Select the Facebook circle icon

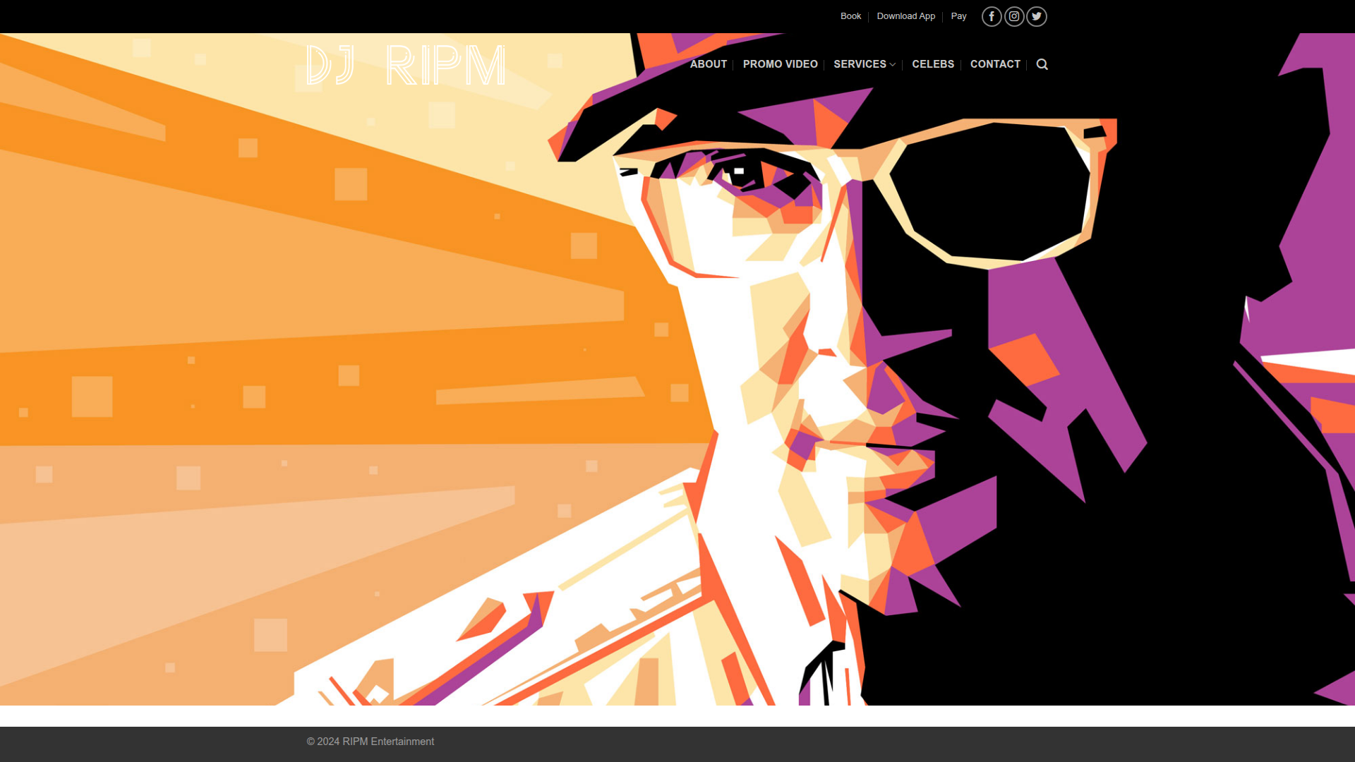coord(991,16)
